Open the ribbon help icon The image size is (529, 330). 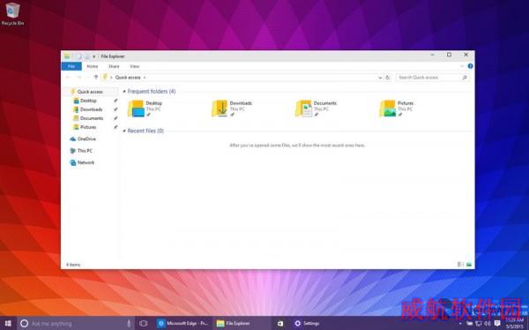(x=470, y=66)
